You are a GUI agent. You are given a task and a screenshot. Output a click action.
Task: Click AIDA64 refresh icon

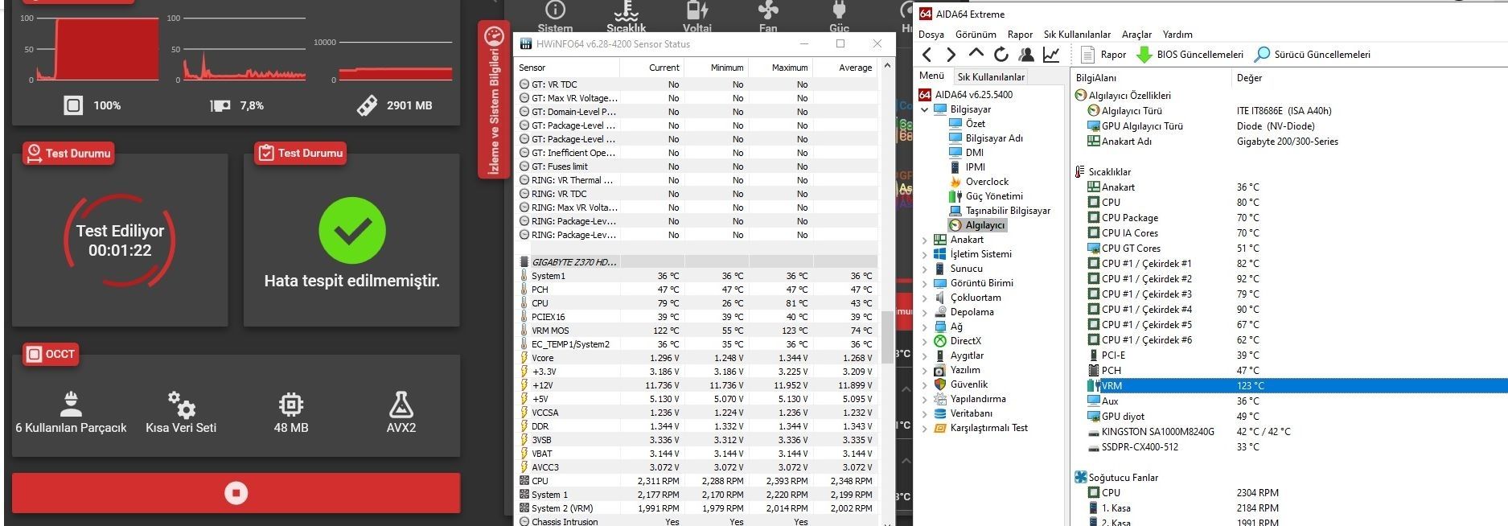click(x=1001, y=55)
